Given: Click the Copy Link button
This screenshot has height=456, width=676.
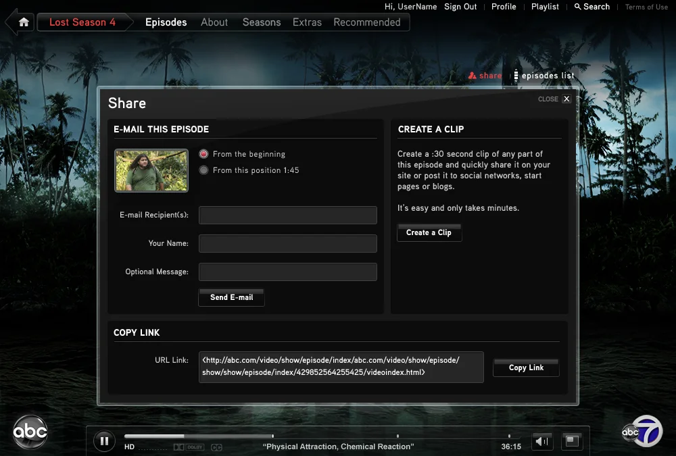Looking at the screenshot, I should pyautogui.click(x=526, y=368).
